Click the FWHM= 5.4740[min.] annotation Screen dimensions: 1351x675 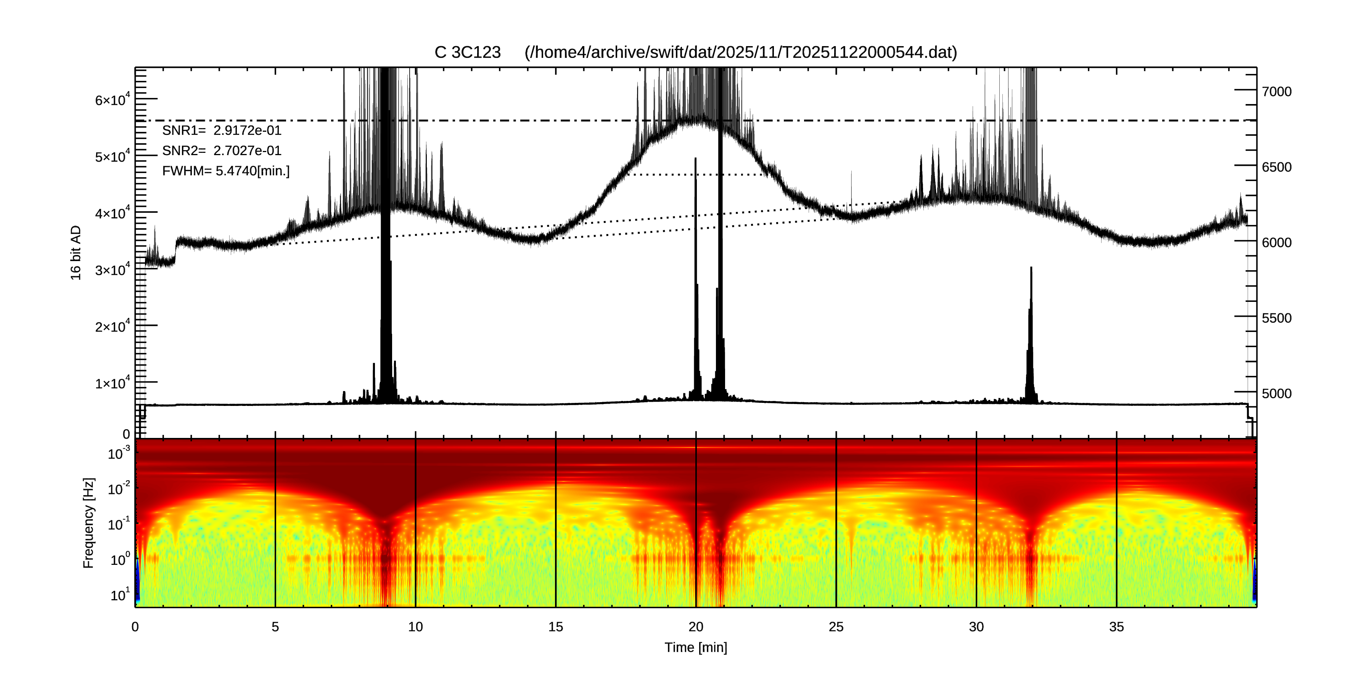225,171
